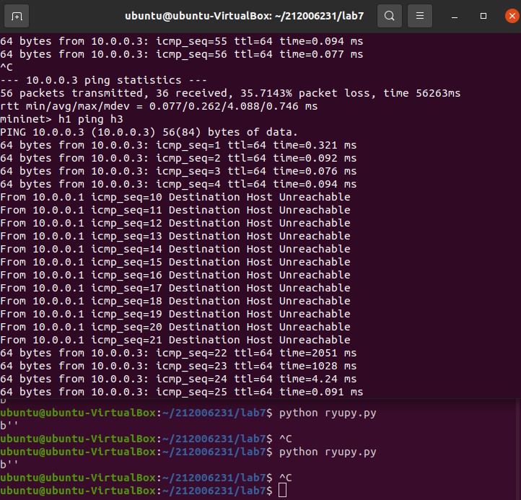
Task: Click the icmp_seq=13 Destination Host Unreachable line
Action: 175,235
